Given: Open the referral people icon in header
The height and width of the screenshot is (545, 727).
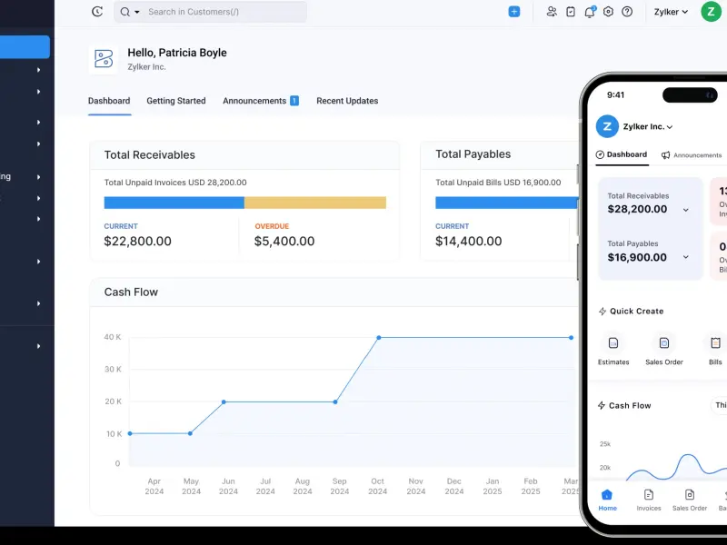Looking at the screenshot, I should click(x=552, y=12).
